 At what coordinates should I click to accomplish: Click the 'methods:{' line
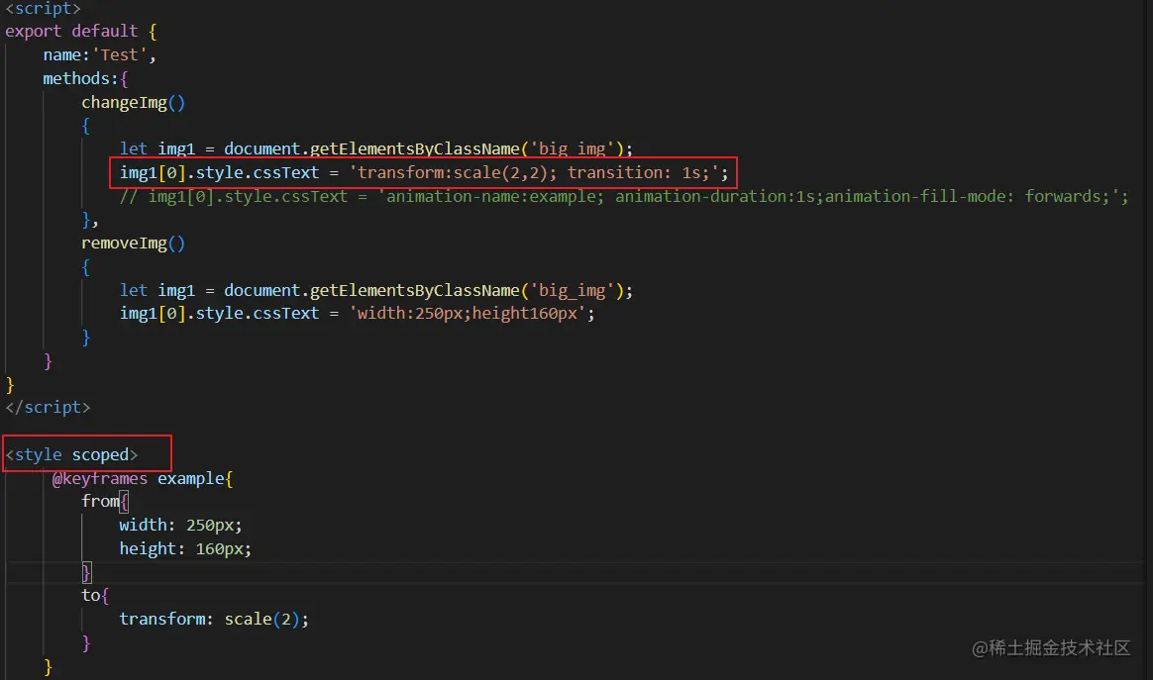pos(85,78)
